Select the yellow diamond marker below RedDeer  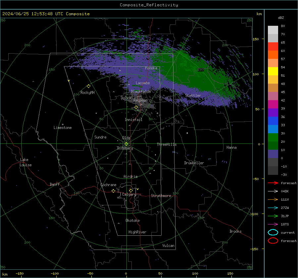point(136,107)
